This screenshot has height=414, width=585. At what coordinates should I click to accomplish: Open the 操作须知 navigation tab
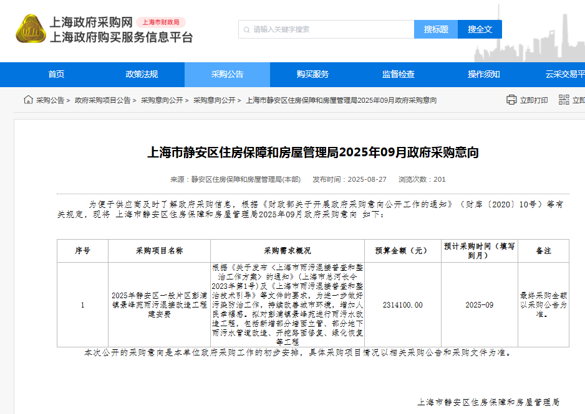(x=483, y=75)
